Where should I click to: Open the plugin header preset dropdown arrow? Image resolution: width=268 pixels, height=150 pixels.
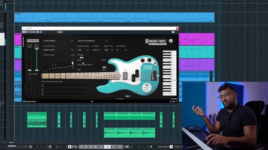64,32
